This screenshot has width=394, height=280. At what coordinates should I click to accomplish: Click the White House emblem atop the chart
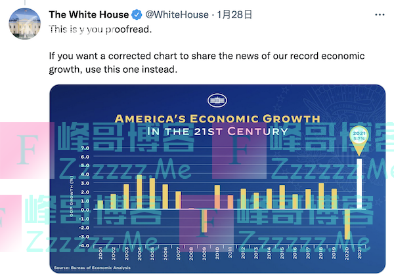tap(217, 100)
